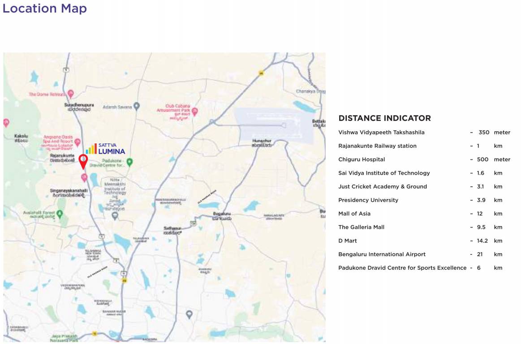
Task: Select The Dome Retreat pink pin
Action: pos(70,94)
